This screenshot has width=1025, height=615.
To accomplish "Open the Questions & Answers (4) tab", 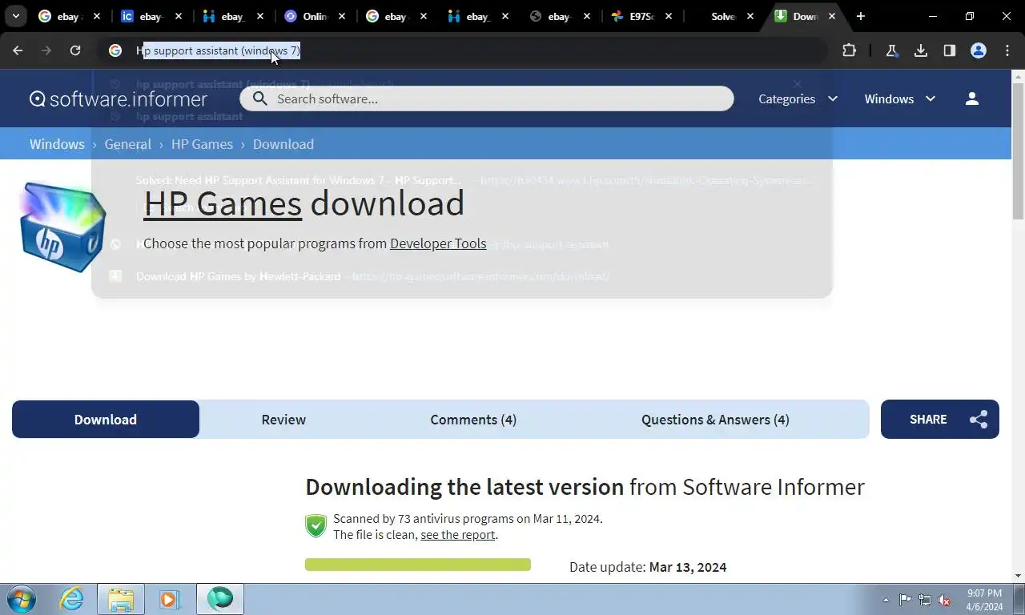I will (x=715, y=419).
